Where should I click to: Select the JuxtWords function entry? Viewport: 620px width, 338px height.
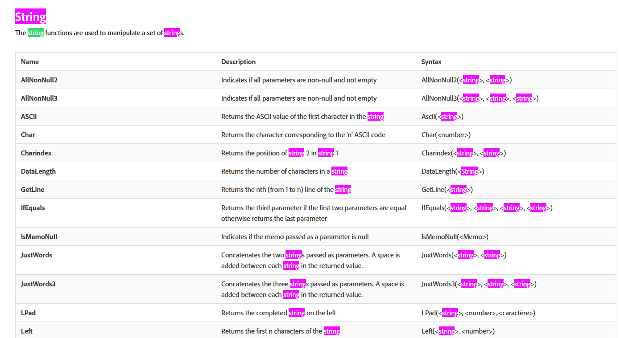click(x=36, y=255)
